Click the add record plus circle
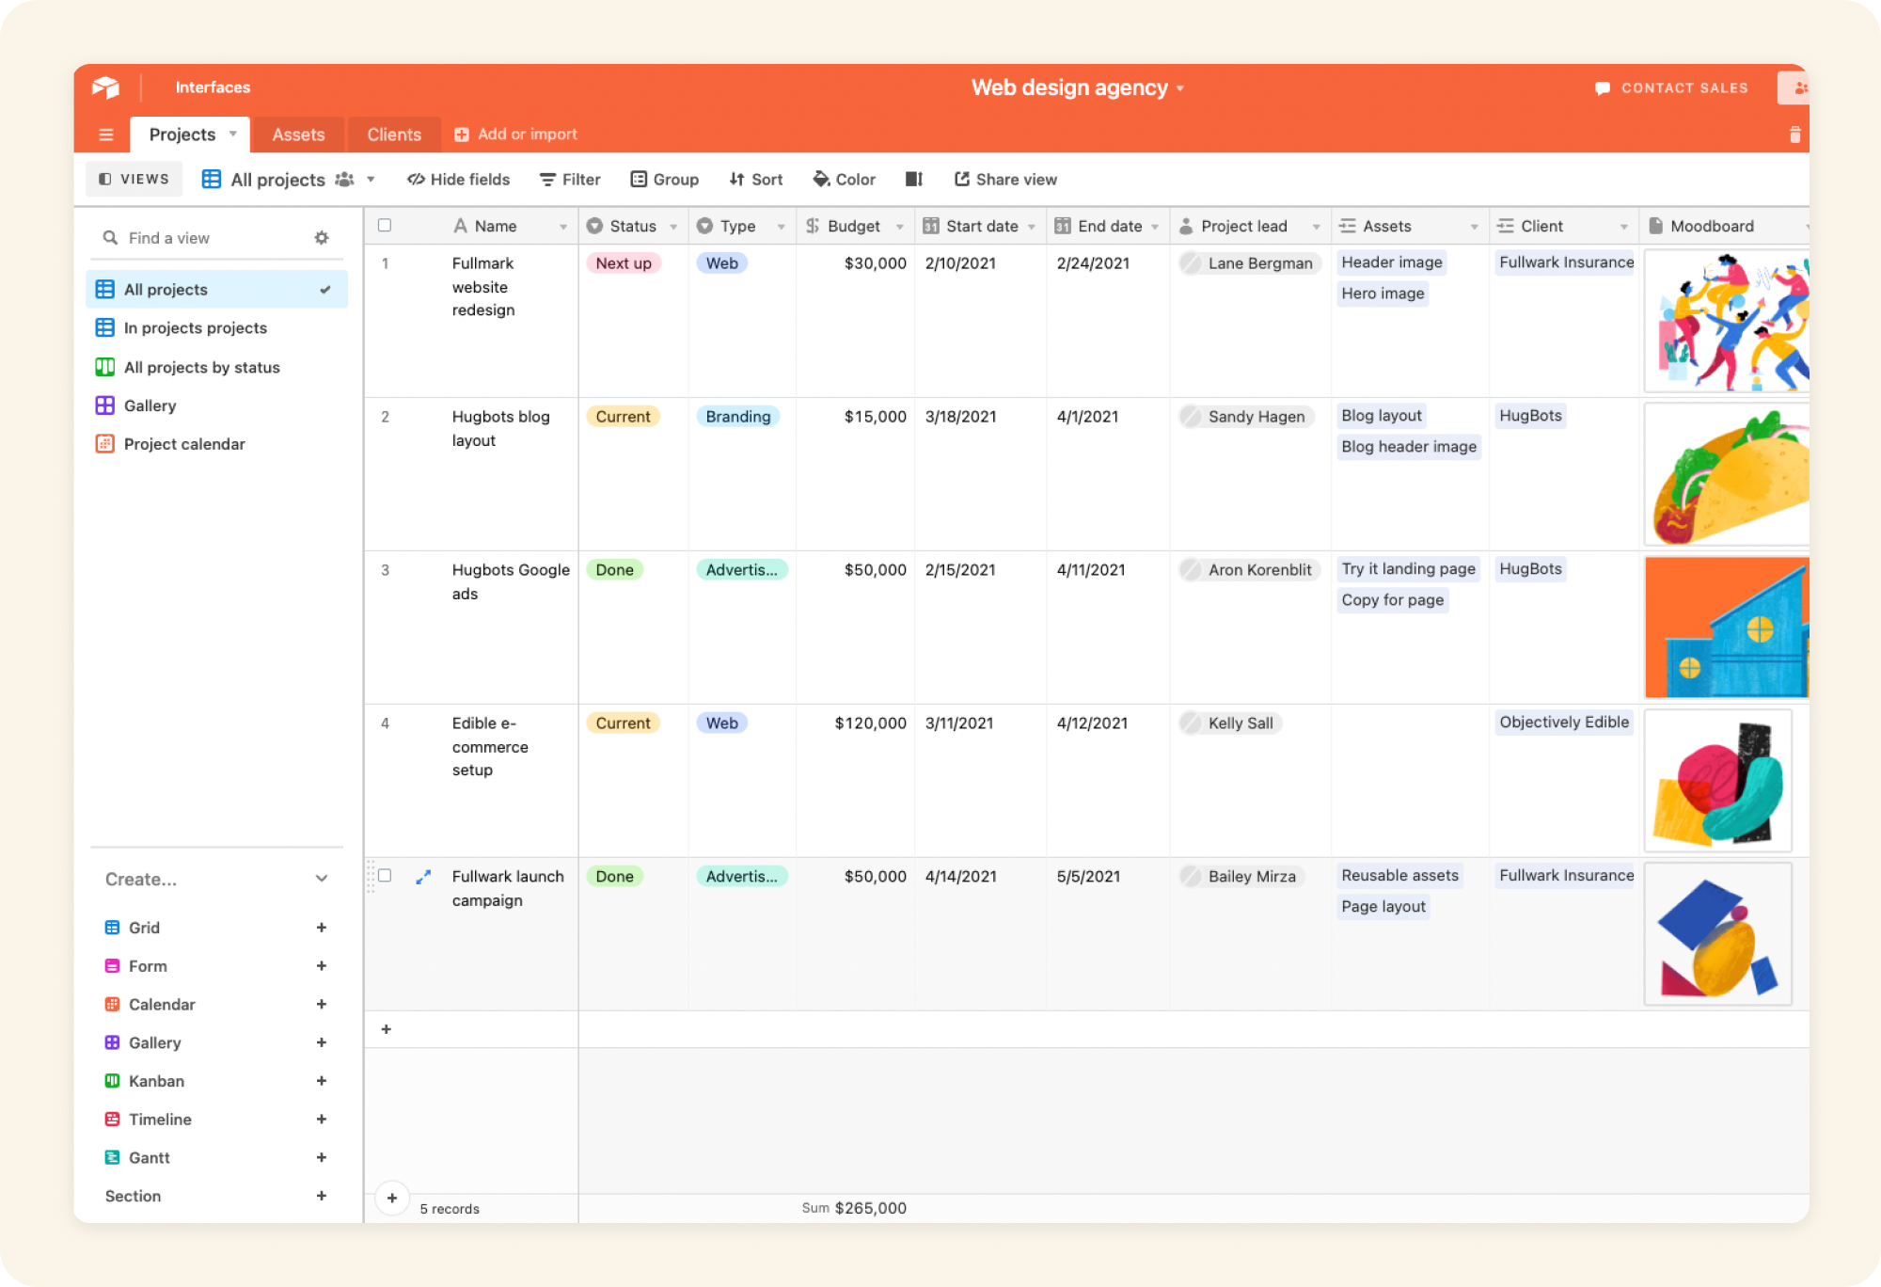Viewport: 1881px width, 1287px height. coord(392,1198)
